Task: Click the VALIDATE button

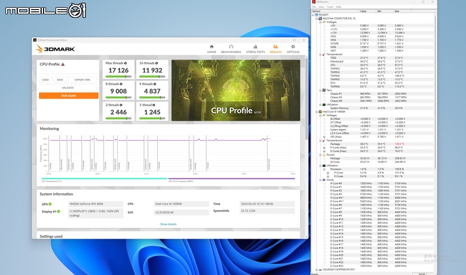Action: pos(68,88)
